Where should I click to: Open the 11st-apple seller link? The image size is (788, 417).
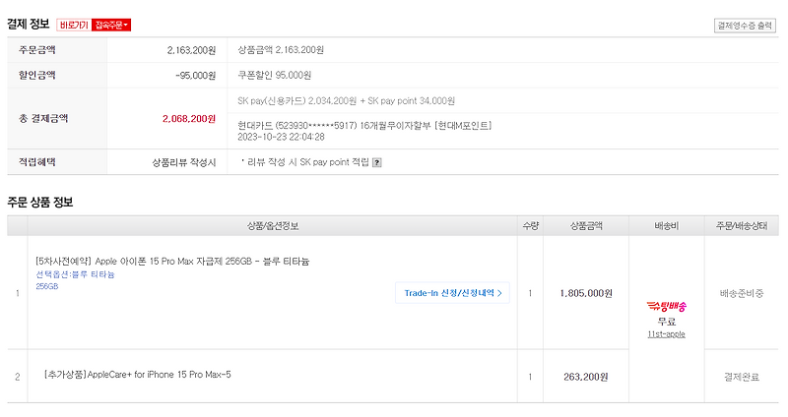pyautogui.click(x=667, y=334)
